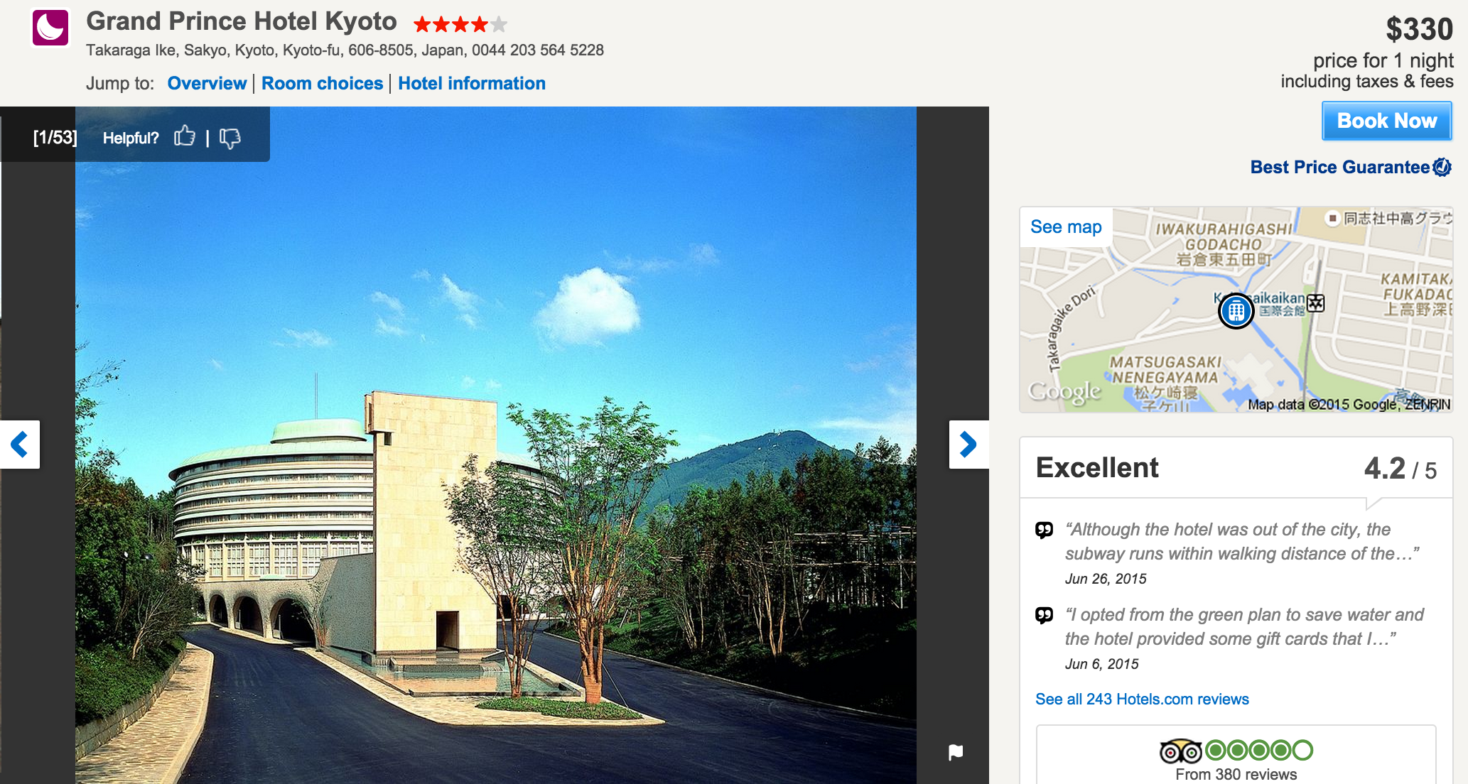Click the purple Grand Prince brand logo
Screen dimensions: 1468x784
(x=50, y=28)
